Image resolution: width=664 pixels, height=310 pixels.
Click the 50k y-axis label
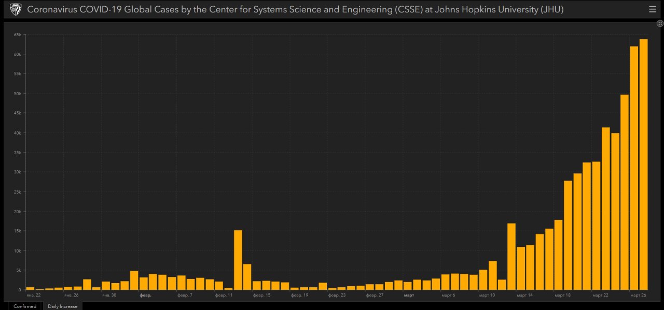17,94
